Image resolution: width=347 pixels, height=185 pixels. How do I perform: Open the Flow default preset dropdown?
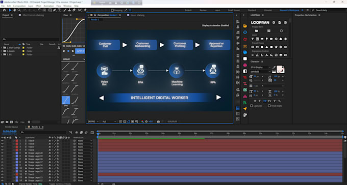pos(73,59)
